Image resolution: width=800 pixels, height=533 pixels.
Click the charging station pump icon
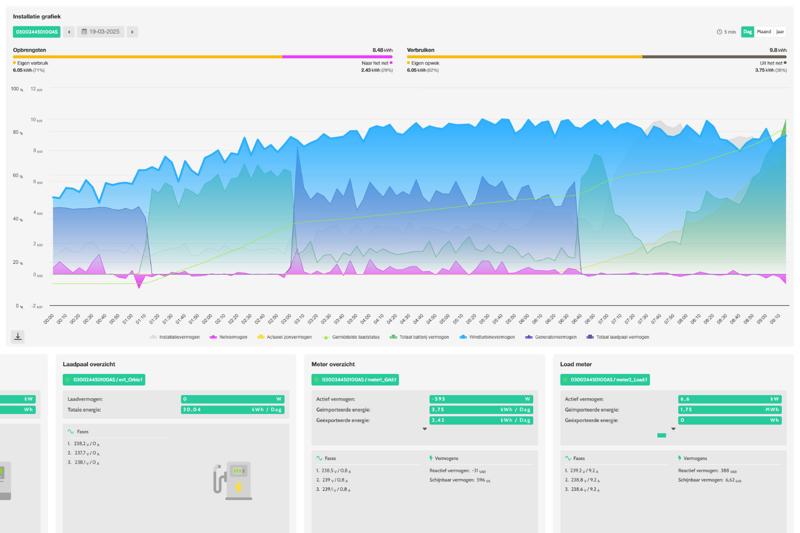(x=233, y=481)
